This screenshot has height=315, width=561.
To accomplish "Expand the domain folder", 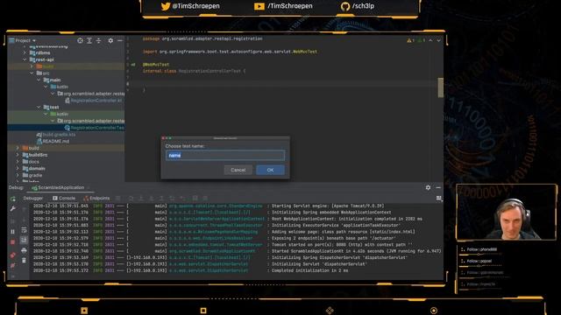I will coord(18,169).
